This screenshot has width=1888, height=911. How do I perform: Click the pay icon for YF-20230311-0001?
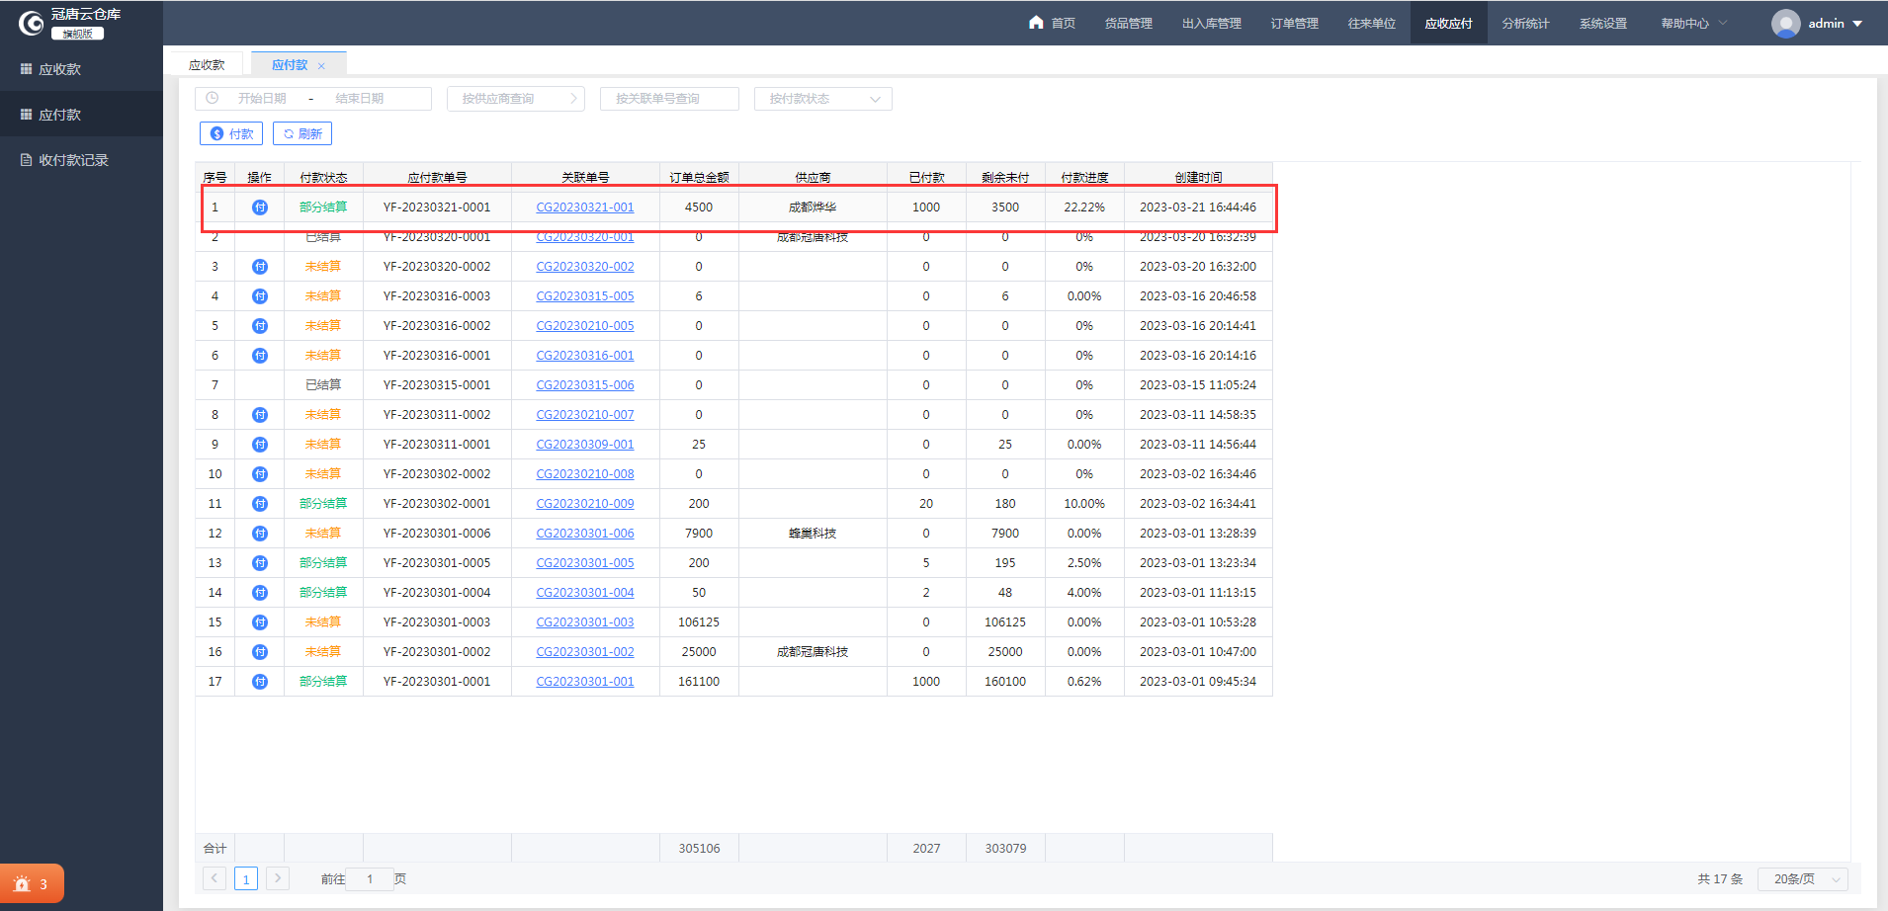[x=260, y=445]
